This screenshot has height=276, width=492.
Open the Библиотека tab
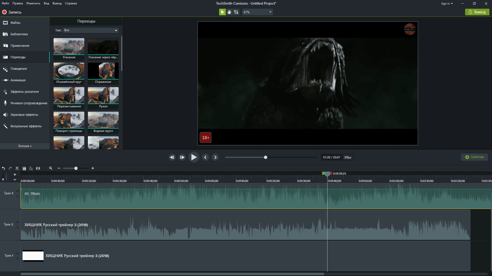tap(25, 34)
